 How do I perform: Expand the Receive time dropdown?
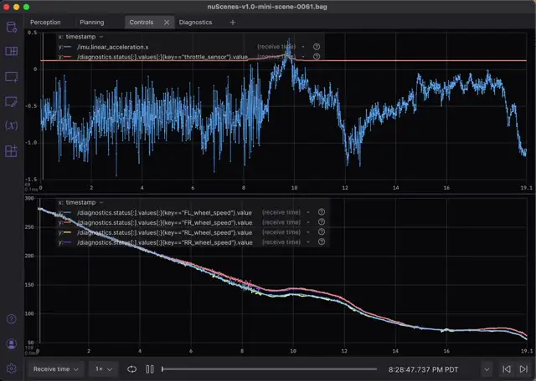tap(55, 368)
